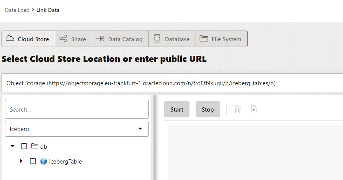Click the Share nodes icon
343x180 pixels.
coord(63,39)
